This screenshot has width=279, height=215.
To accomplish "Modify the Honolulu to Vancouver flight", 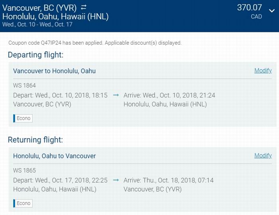I will 263,155.
